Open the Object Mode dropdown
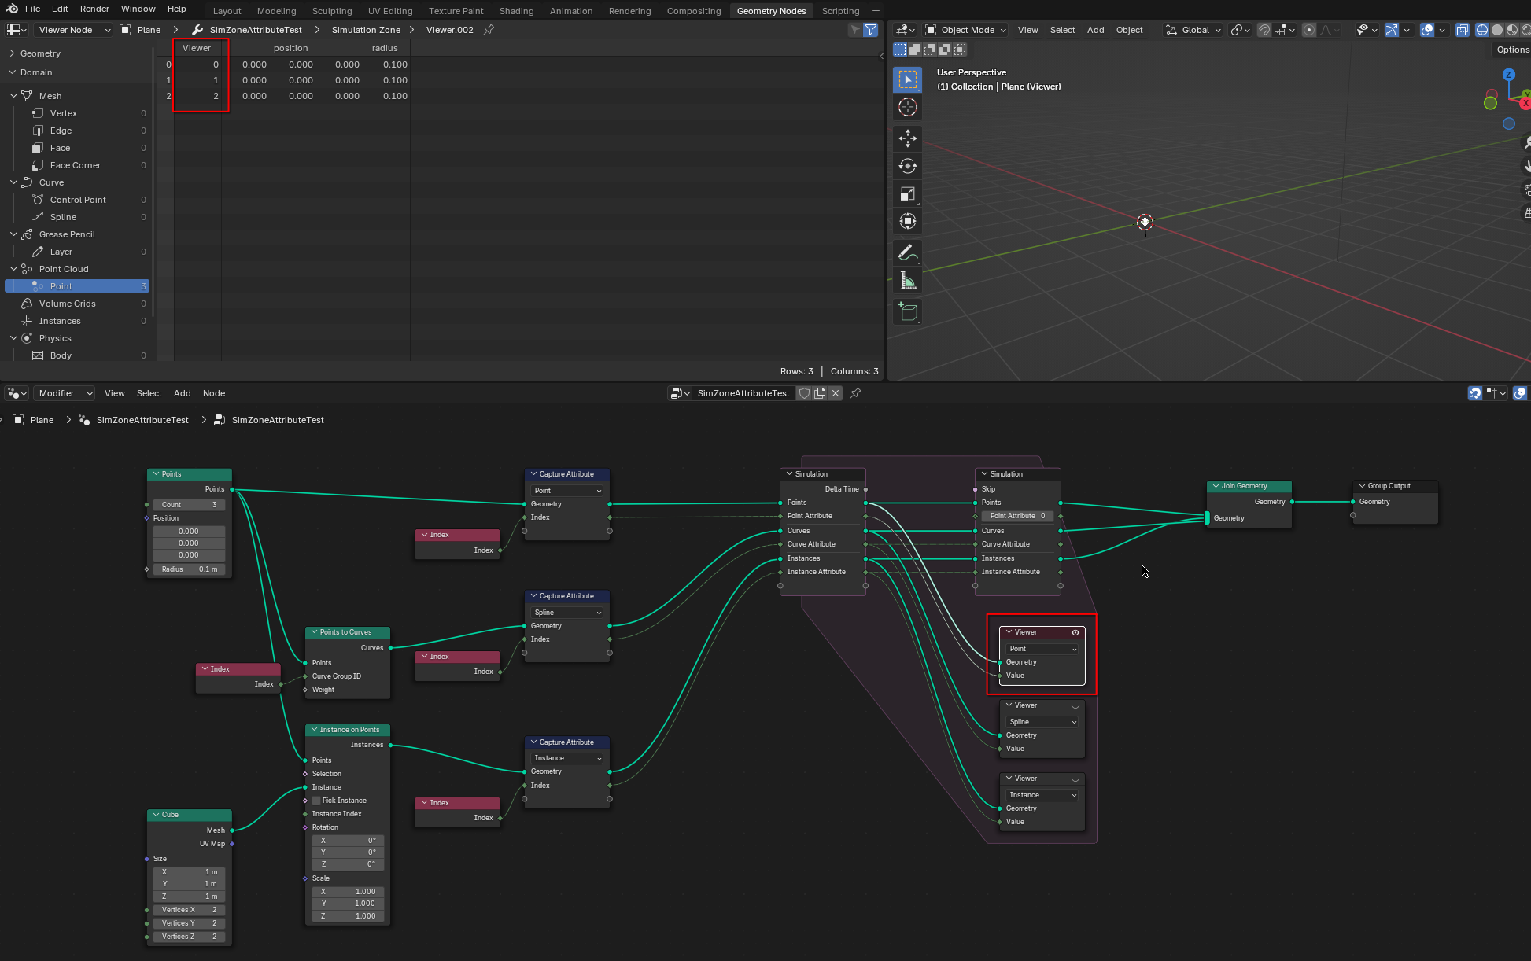This screenshot has height=961, width=1531. click(966, 30)
